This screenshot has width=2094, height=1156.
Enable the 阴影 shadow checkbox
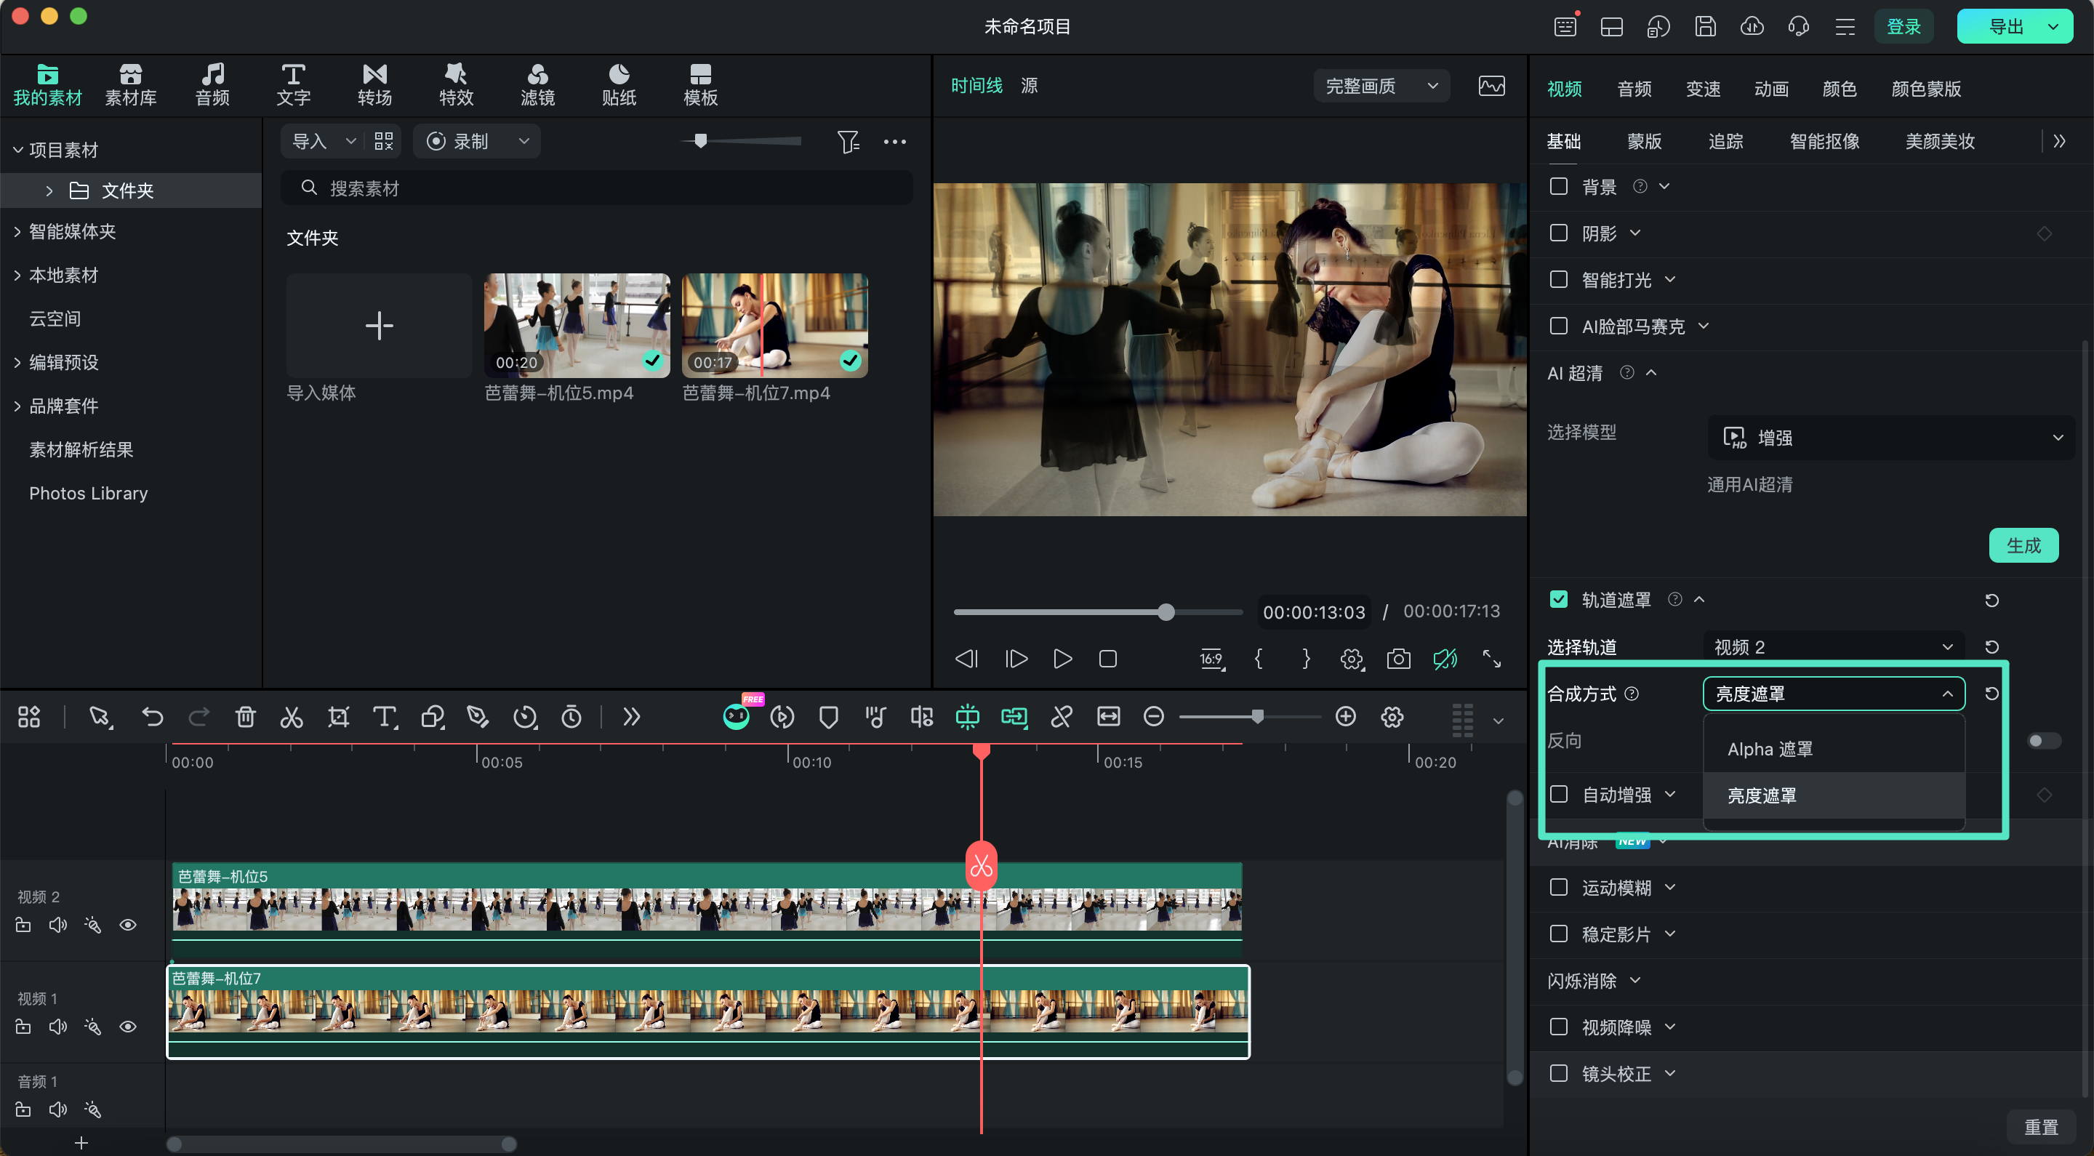1558,233
